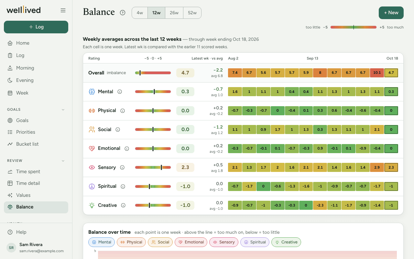Open info icon next to Mental
Viewport: 414px width, 259px height.
click(x=120, y=92)
